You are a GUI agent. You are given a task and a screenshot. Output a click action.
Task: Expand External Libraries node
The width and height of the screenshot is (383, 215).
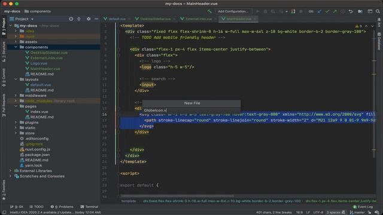coord(11,171)
